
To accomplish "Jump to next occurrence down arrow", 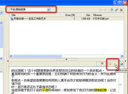I will pos(115,64).
